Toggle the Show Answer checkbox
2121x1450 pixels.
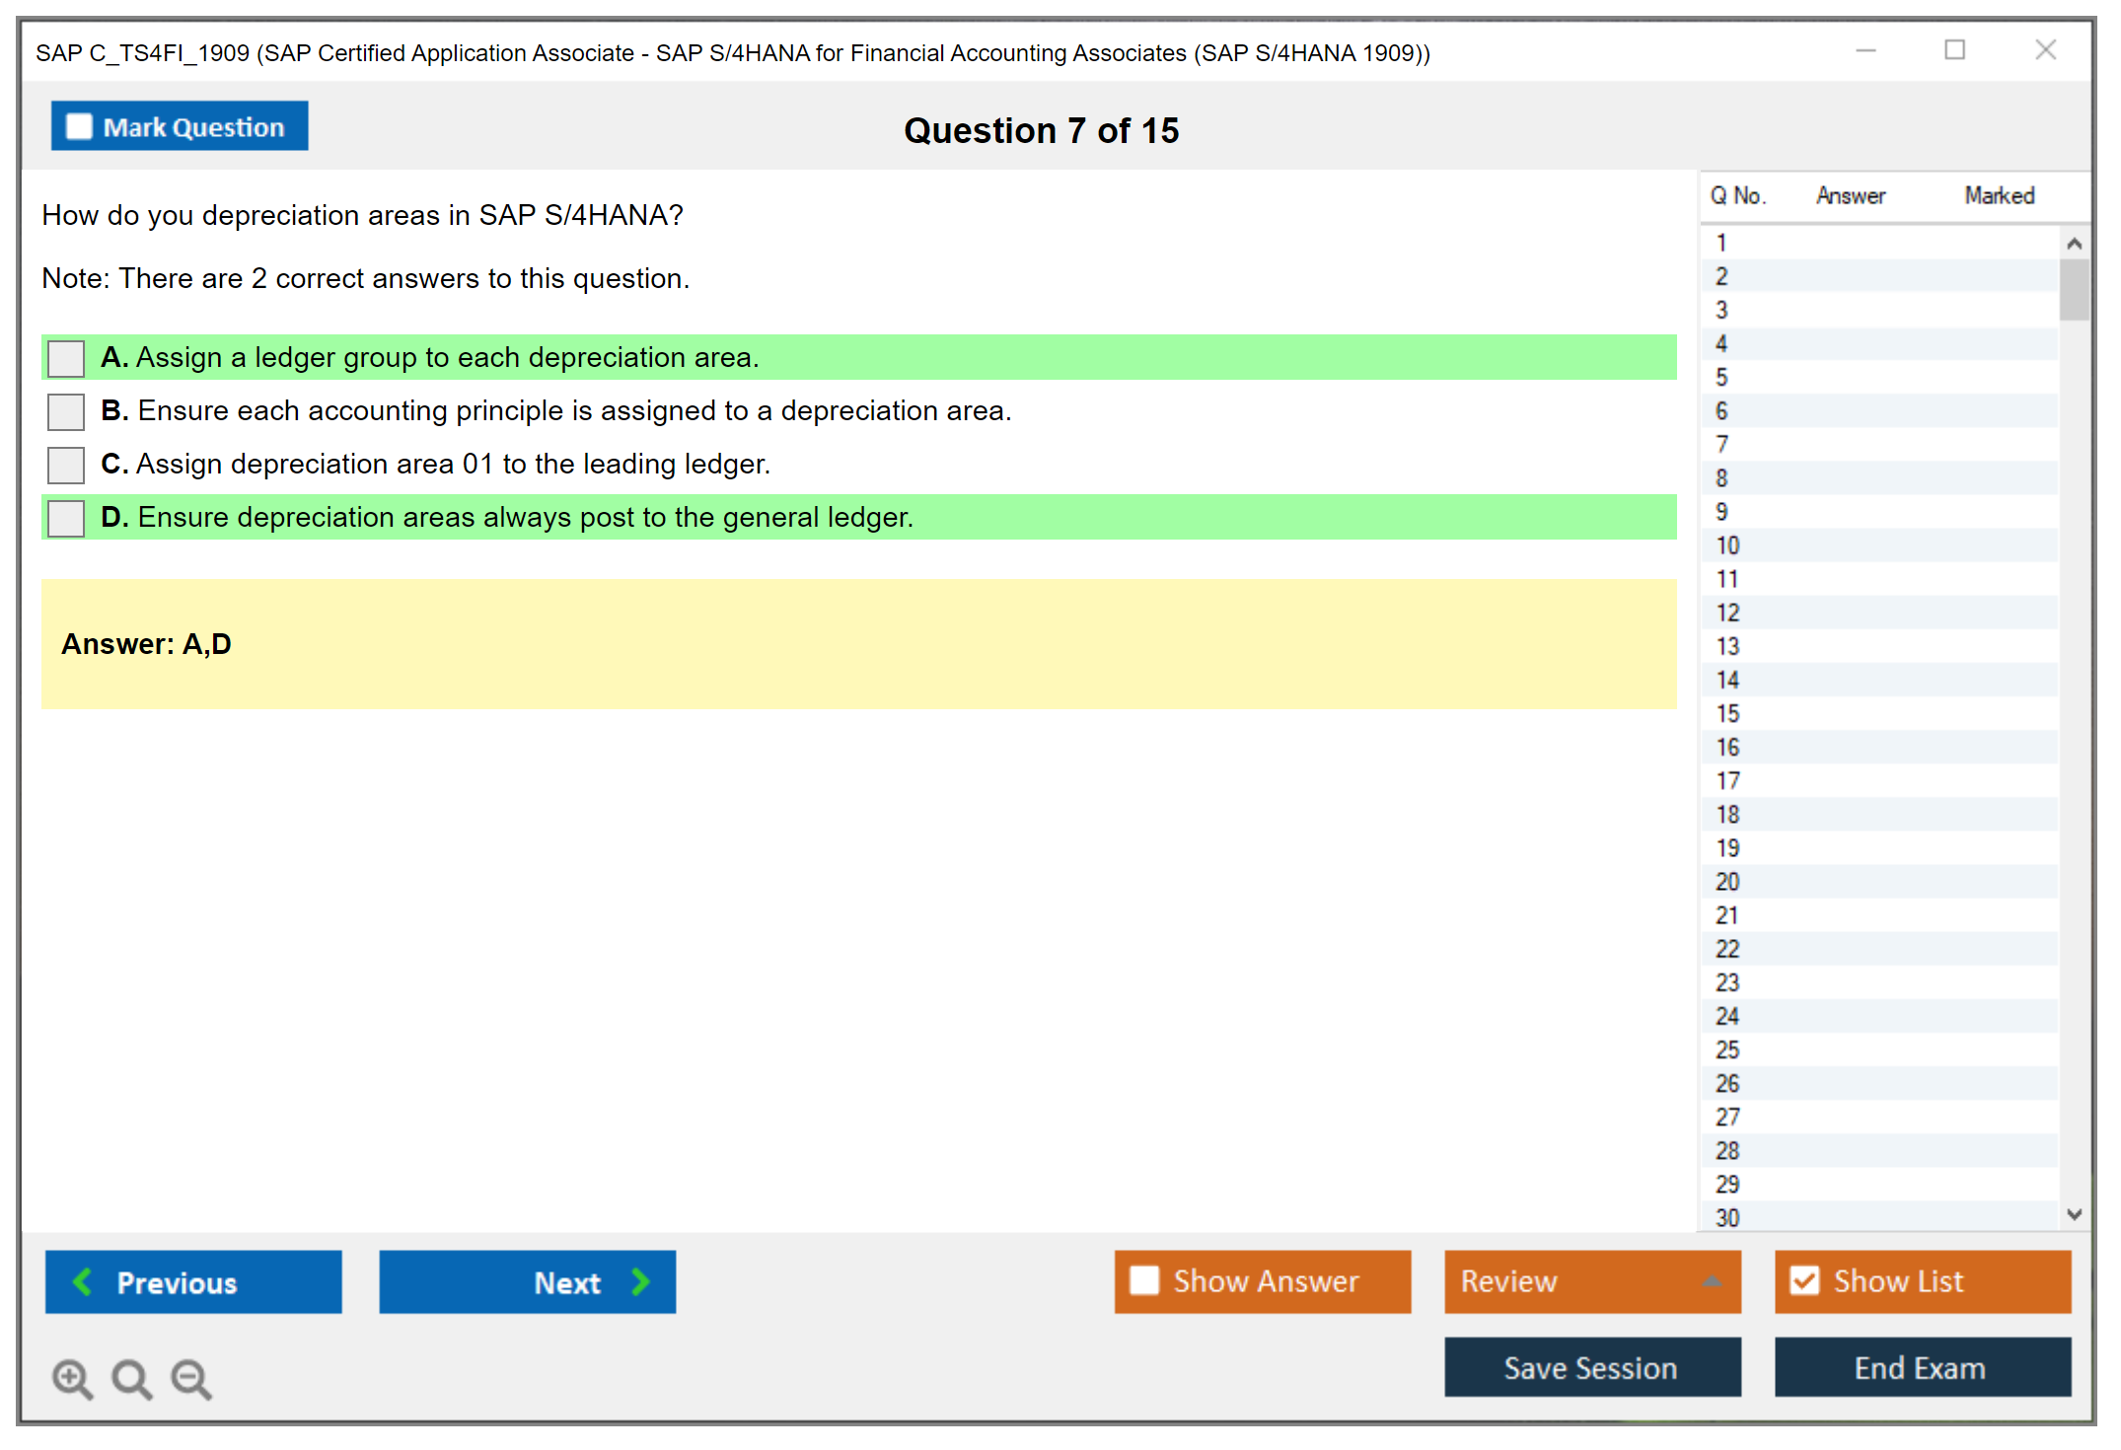coord(1144,1280)
